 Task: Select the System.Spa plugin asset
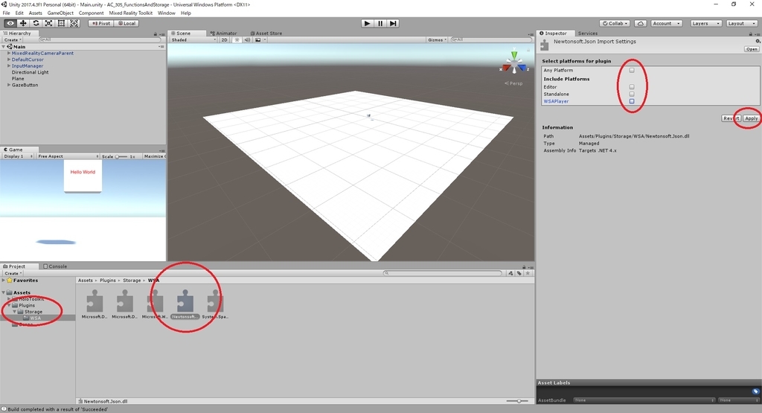[x=215, y=304]
